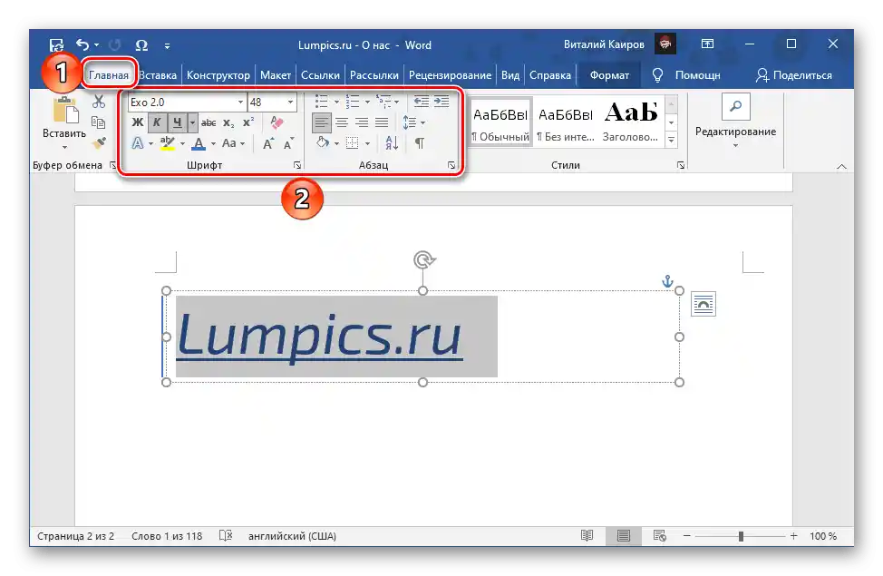883x576 pixels.
Task: Click the Save icon in title bar
Action: point(56,45)
